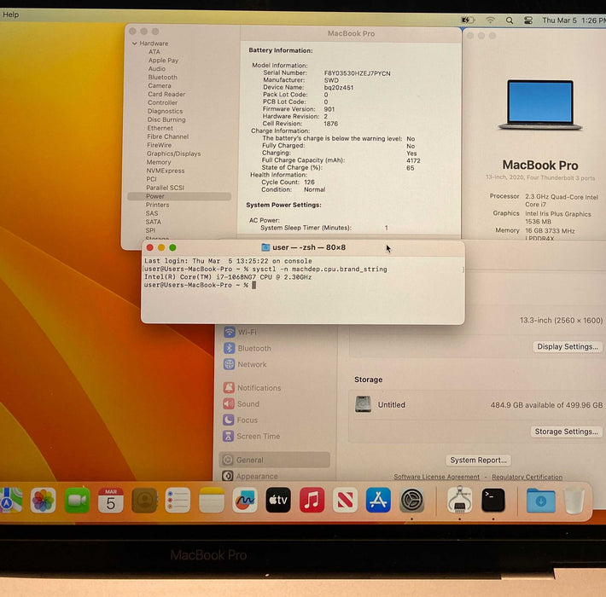The height and width of the screenshot is (597, 606).
Task: Select PCI in hardware list
Action: [151, 179]
